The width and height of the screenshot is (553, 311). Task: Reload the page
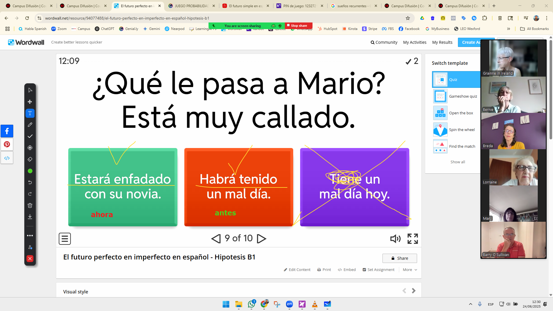27,18
